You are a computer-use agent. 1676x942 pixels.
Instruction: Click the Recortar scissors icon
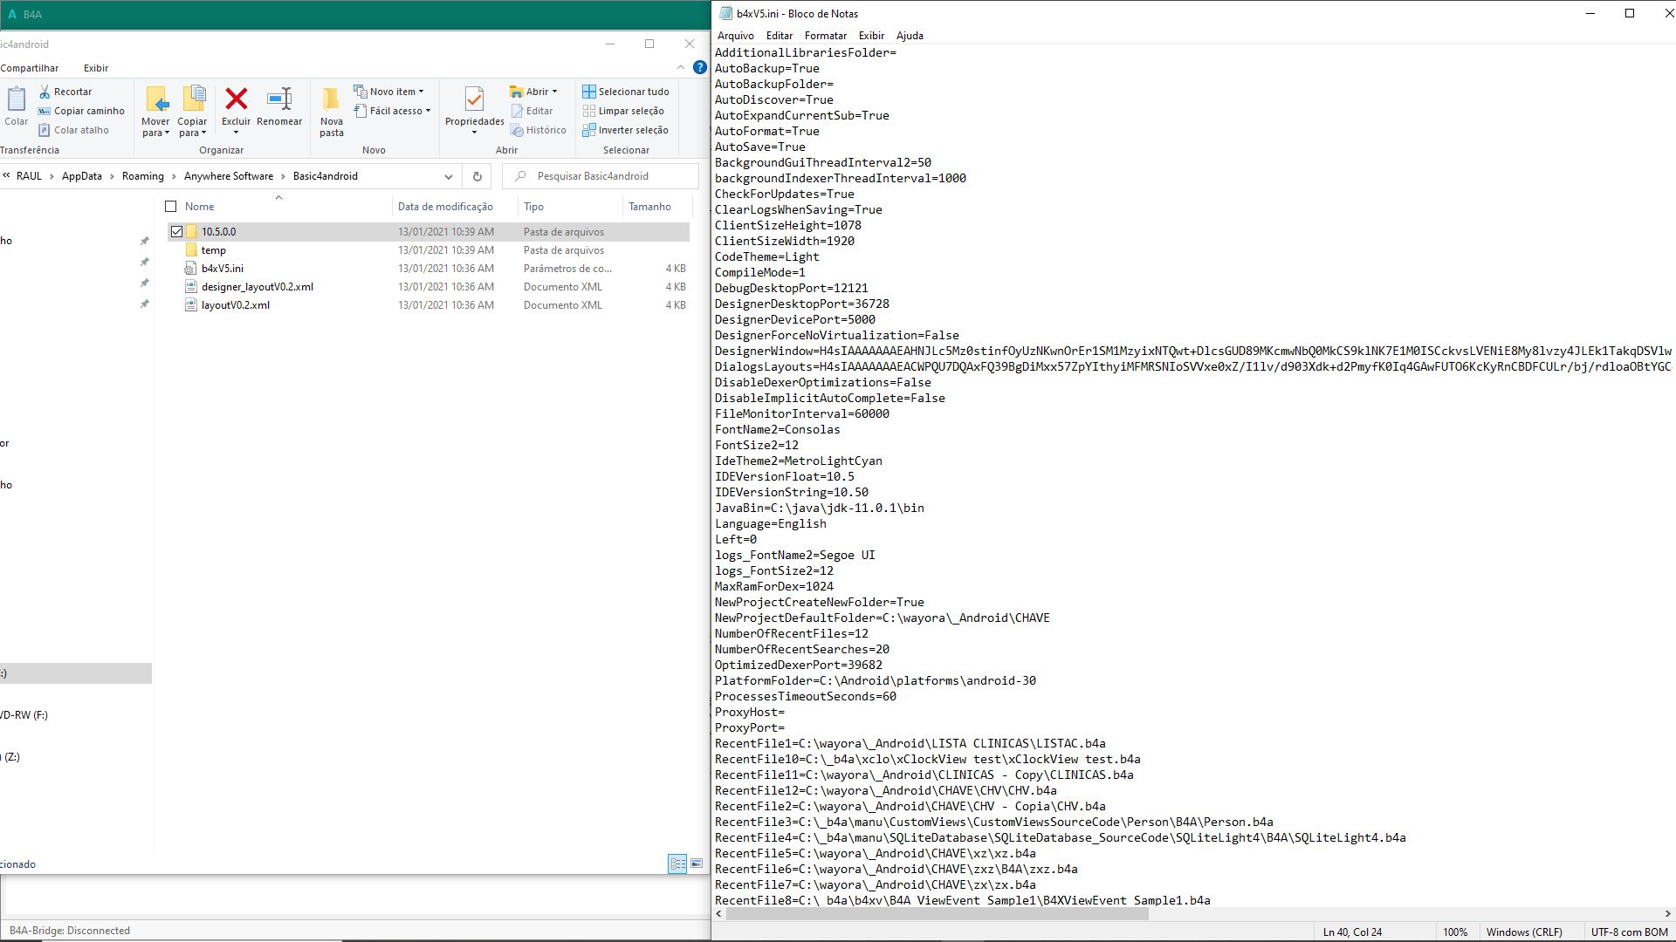pos(45,92)
